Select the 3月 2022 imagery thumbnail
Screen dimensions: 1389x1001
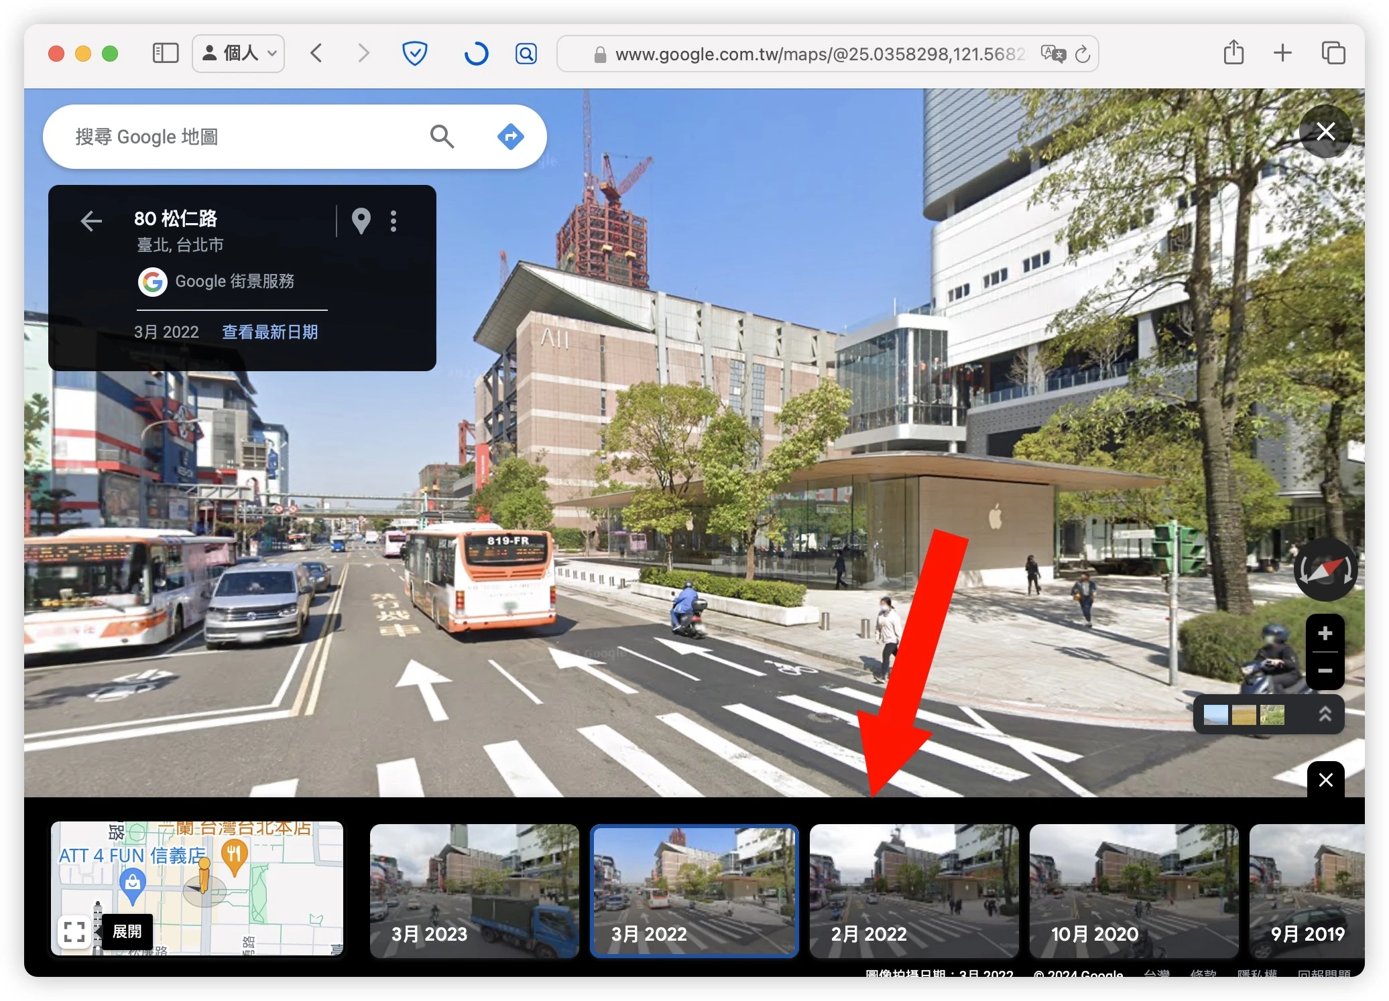pyautogui.click(x=694, y=890)
